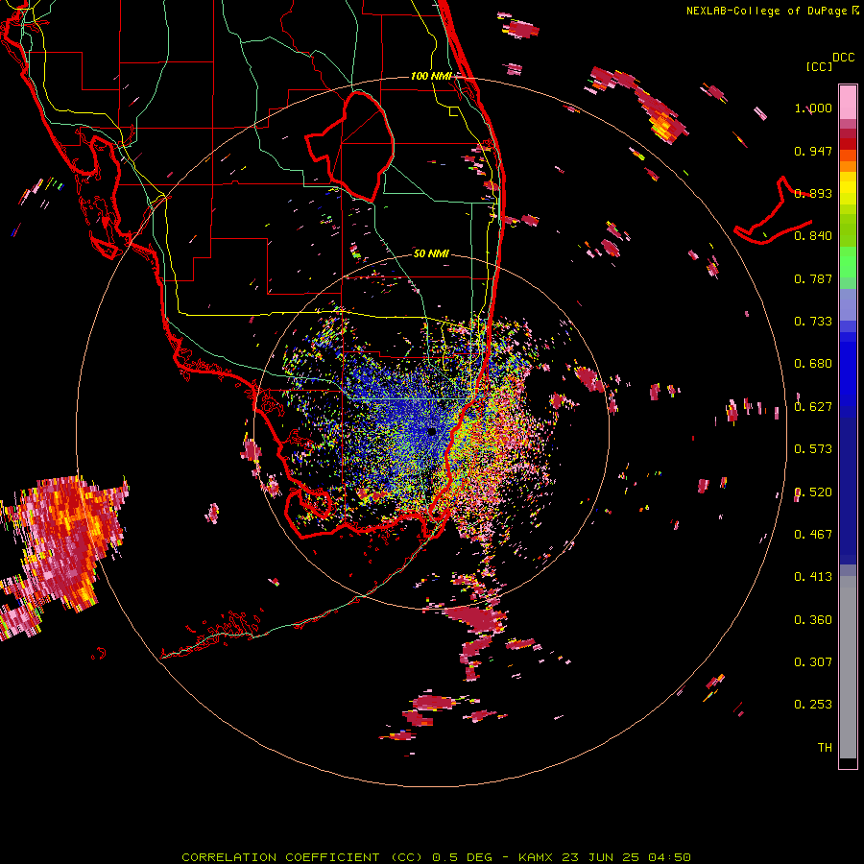Click the 0.520 scale value
The width and height of the screenshot is (864, 864).
[813, 492]
